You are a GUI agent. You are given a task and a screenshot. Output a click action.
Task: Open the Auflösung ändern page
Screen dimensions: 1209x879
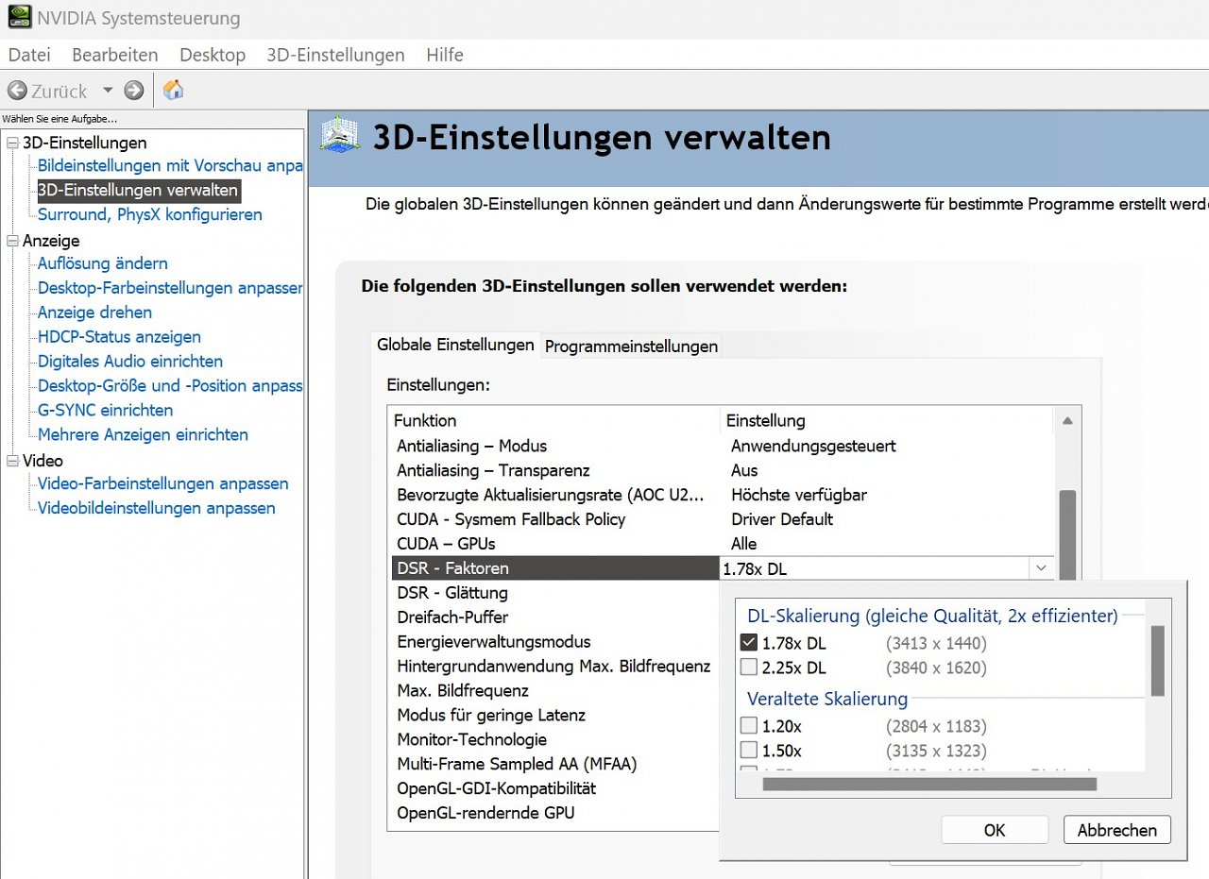click(103, 263)
